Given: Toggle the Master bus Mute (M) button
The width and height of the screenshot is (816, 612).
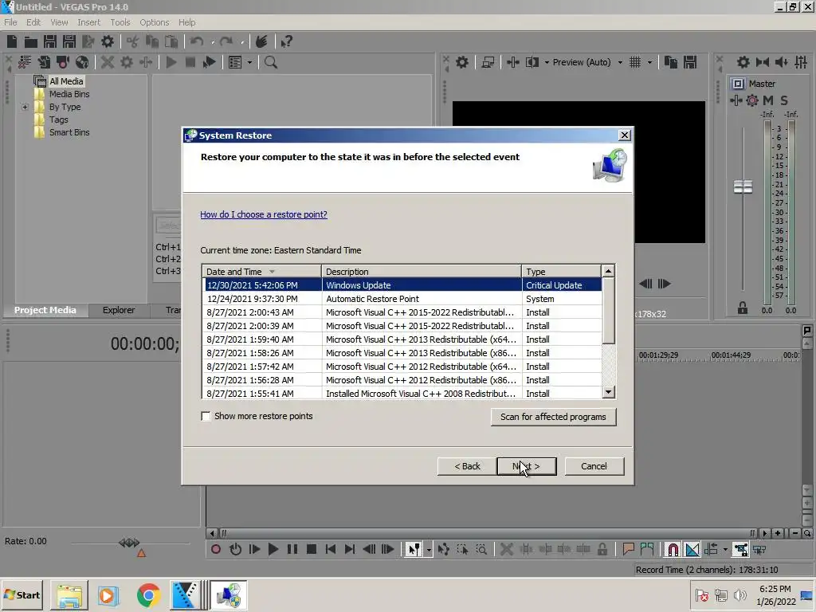Looking at the screenshot, I should point(768,100).
